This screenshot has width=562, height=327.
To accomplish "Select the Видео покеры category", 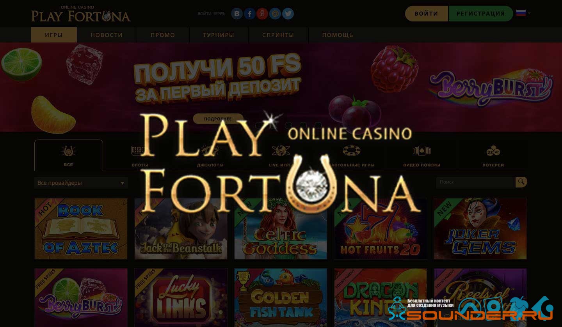I will (x=421, y=156).
